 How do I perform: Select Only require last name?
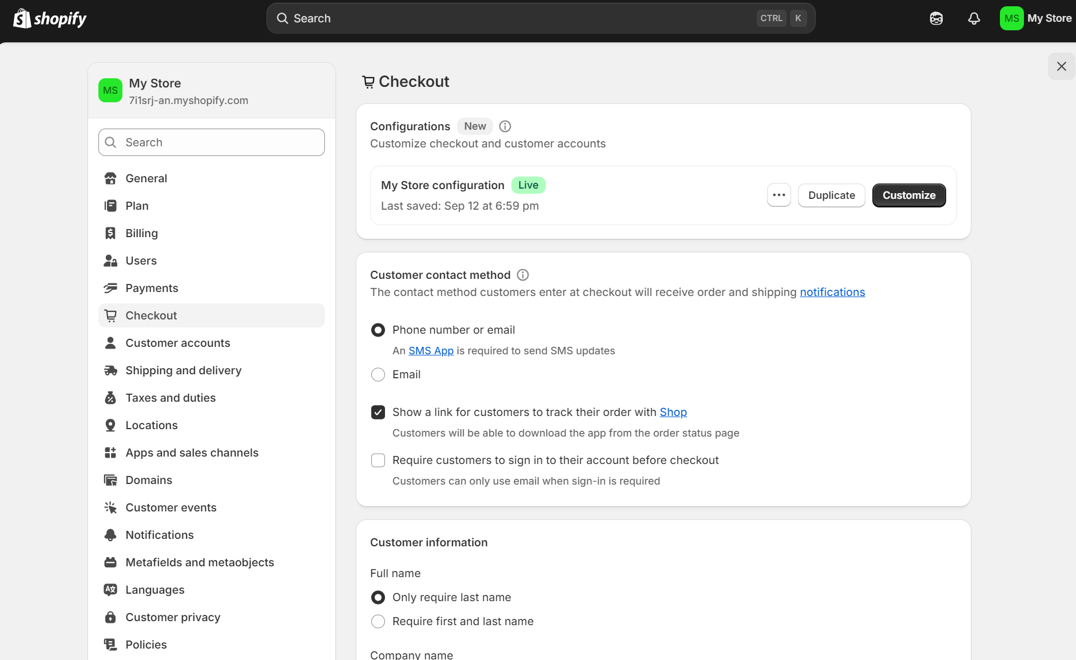point(378,597)
